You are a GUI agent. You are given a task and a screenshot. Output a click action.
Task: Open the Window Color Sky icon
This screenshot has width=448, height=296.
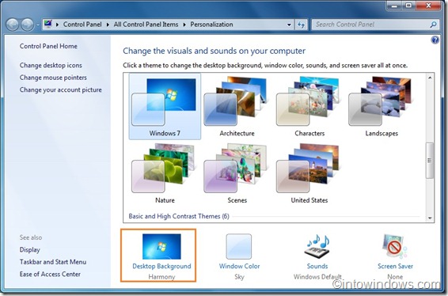click(x=239, y=246)
